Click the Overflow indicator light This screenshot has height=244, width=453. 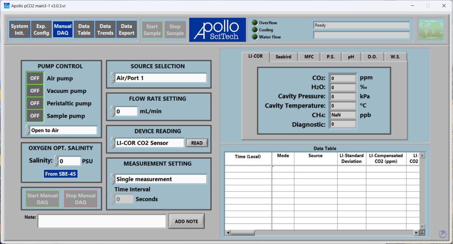point(255,23)
